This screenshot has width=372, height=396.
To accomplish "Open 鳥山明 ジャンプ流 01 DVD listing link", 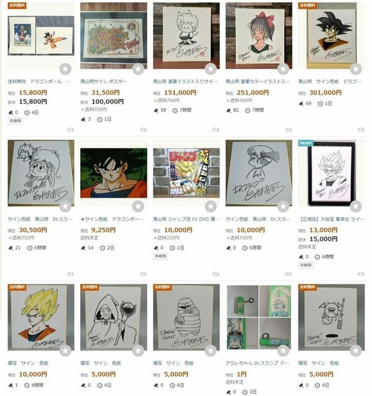I will [x=186, y=219].
